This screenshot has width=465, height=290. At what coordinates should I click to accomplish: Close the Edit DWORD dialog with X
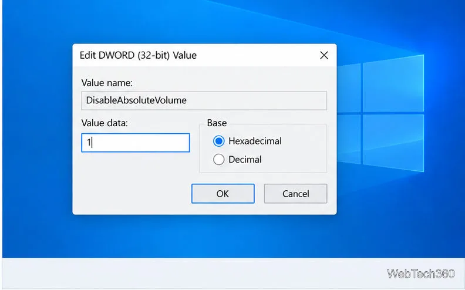tap(324, 55)
